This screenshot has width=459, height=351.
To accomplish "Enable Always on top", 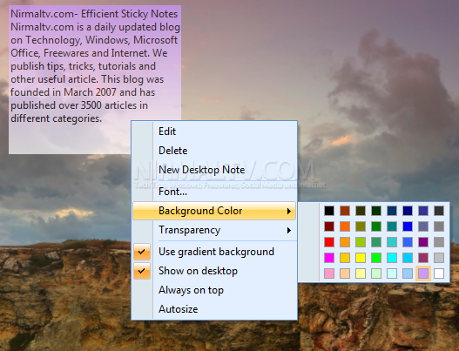I will click(x=214, y=290).
